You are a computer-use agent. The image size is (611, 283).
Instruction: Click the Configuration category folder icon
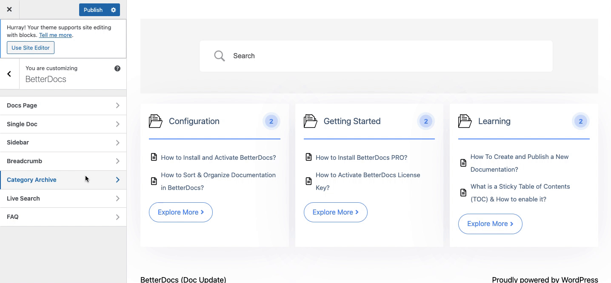[155, 121]
